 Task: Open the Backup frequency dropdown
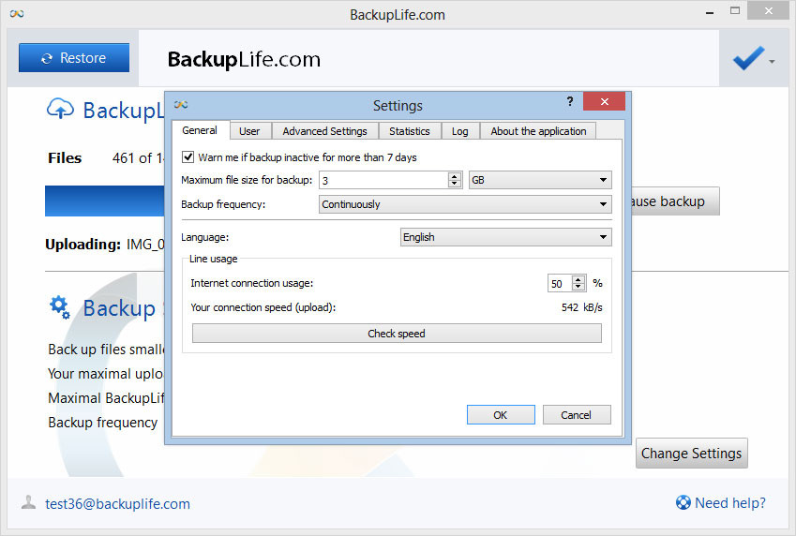click(465, 204)
